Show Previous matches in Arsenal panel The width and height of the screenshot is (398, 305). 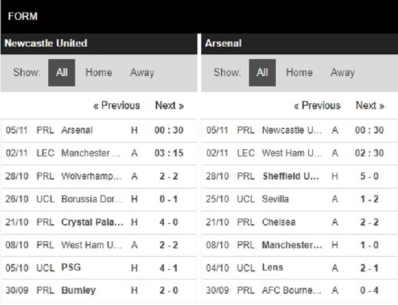[317, 106]
